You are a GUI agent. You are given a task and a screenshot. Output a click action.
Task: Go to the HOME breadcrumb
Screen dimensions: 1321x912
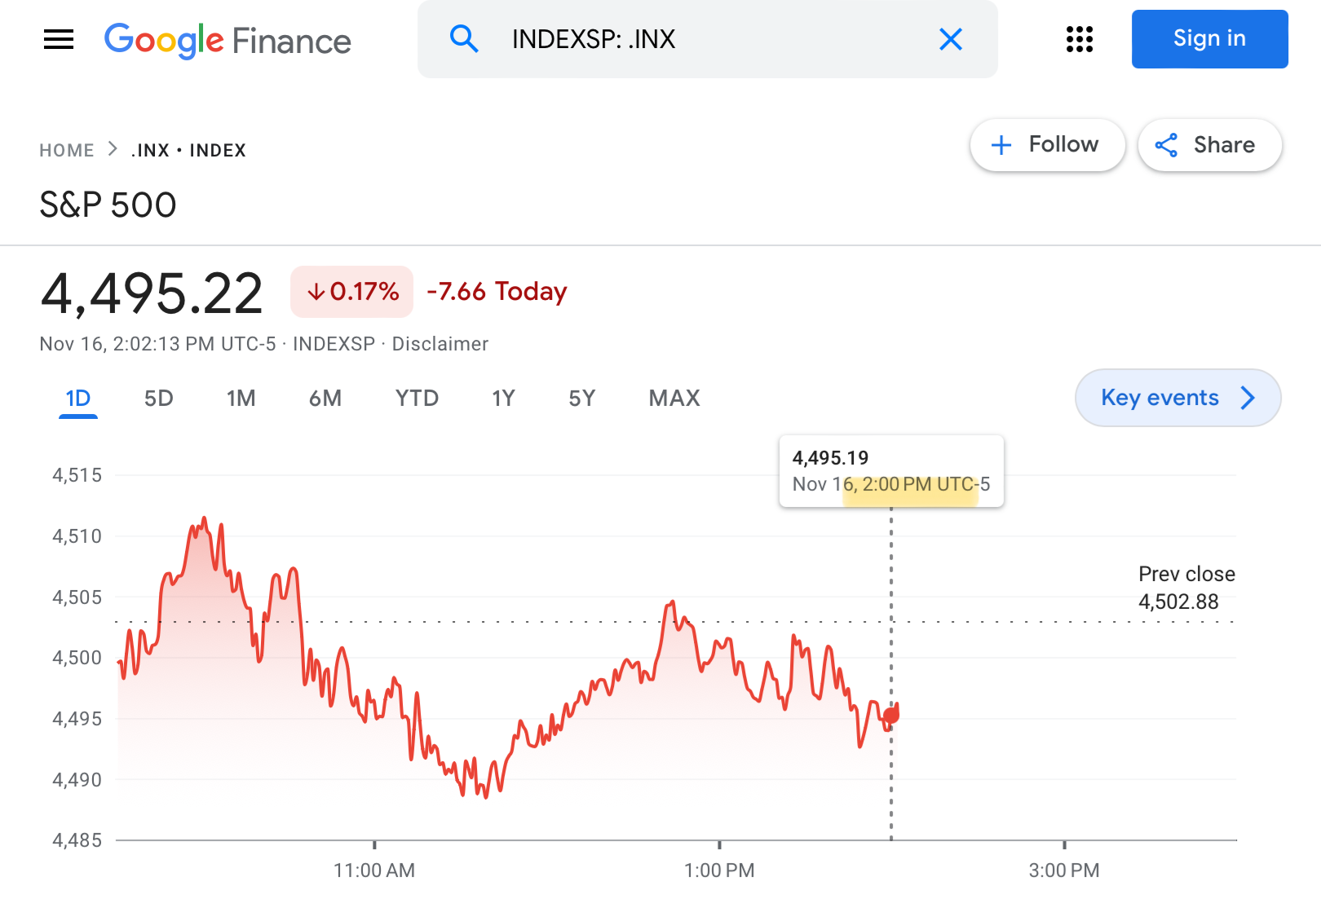pyautogui.click(x=67, y=150)
